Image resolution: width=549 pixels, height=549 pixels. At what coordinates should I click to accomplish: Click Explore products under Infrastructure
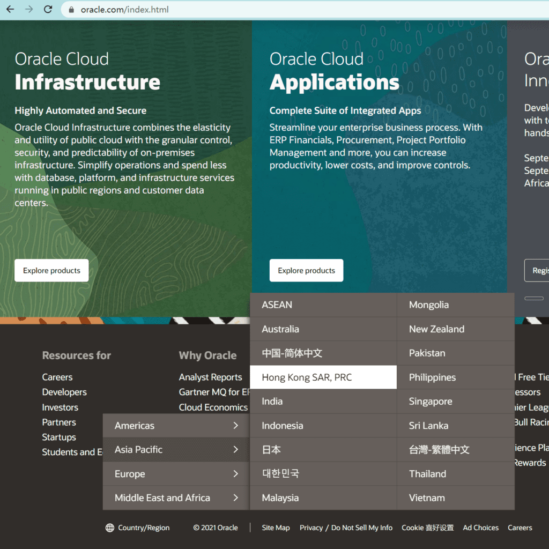tap(51, 271)
